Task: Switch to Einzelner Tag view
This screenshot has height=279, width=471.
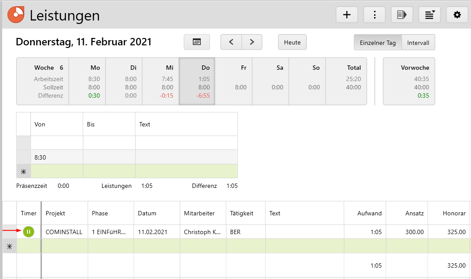Action: click(378, 43)
